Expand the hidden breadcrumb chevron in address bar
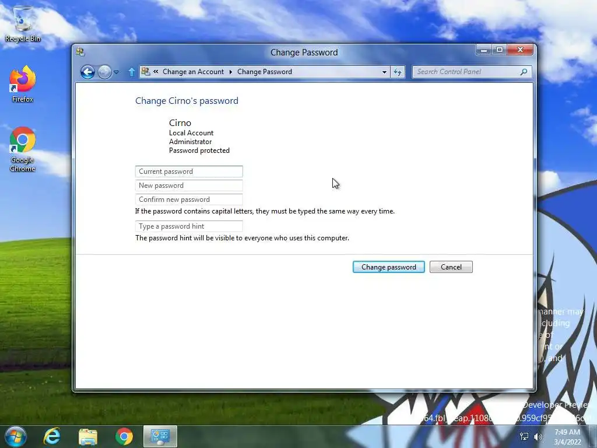This screenshot has width=597, height=448. (x=156, y=71)
